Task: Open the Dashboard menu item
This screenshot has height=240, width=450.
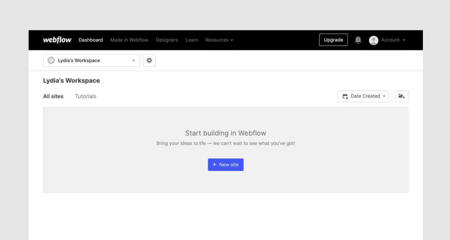Action: (x=90, y=40)
